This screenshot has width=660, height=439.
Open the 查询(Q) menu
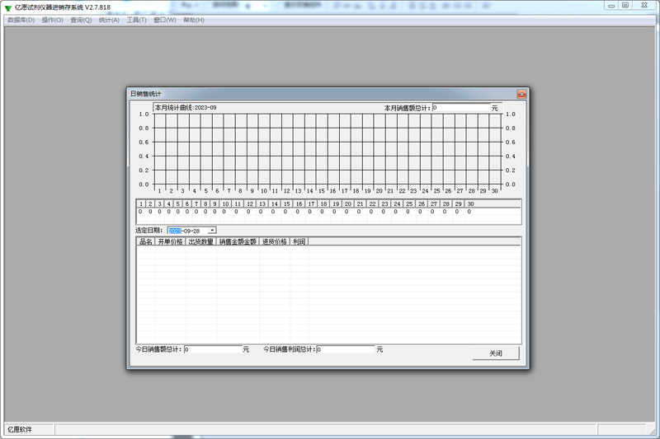(x=81, y=20)
